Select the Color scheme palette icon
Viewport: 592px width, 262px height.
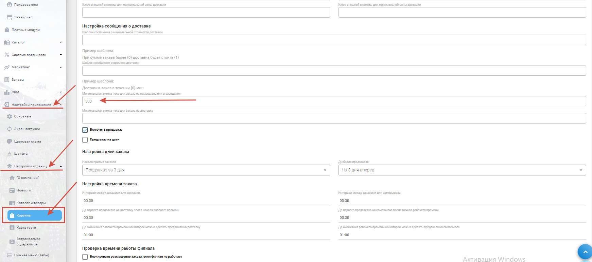point(10,142)
